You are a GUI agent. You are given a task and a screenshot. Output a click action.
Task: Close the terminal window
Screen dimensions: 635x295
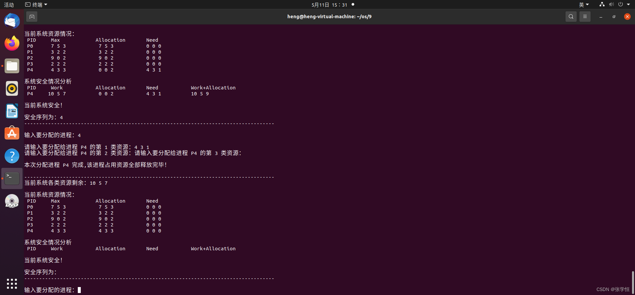pos(627,17)
